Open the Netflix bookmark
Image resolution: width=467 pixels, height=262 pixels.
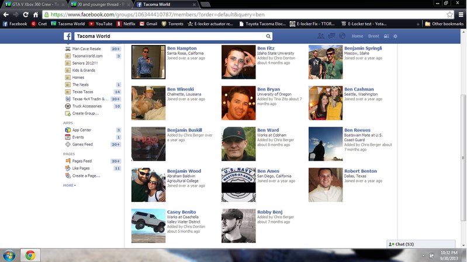(x=126, y=24)
